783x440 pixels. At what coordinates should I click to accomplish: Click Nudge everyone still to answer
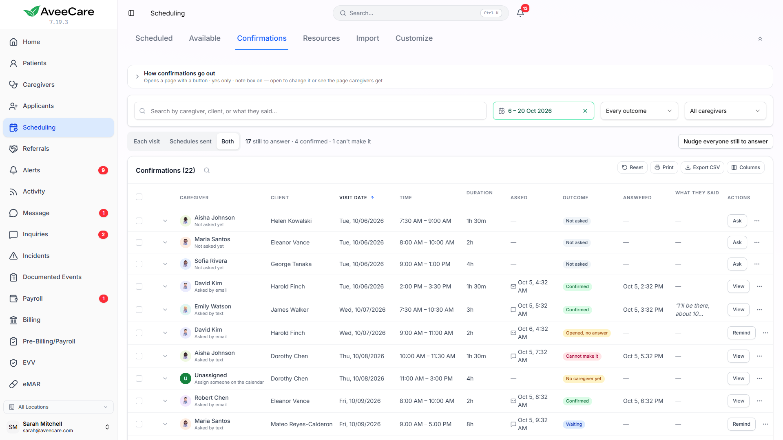click(725, 141)
